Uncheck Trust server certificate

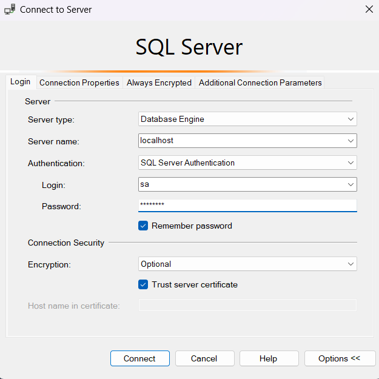coord(143,284)
